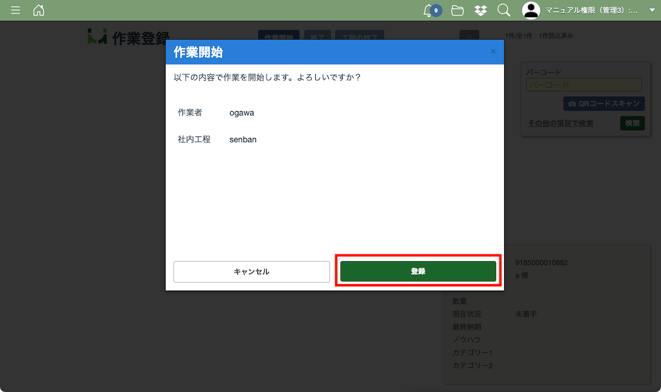Click the Dropbox icon in the header
Image resolution: width=661 pixels, height=392 pixels.
[x=480, y=10]
